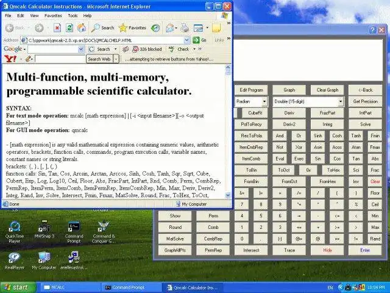Click the IE page scroll down arrow
The image size is (390, 293).
(228, 195)
